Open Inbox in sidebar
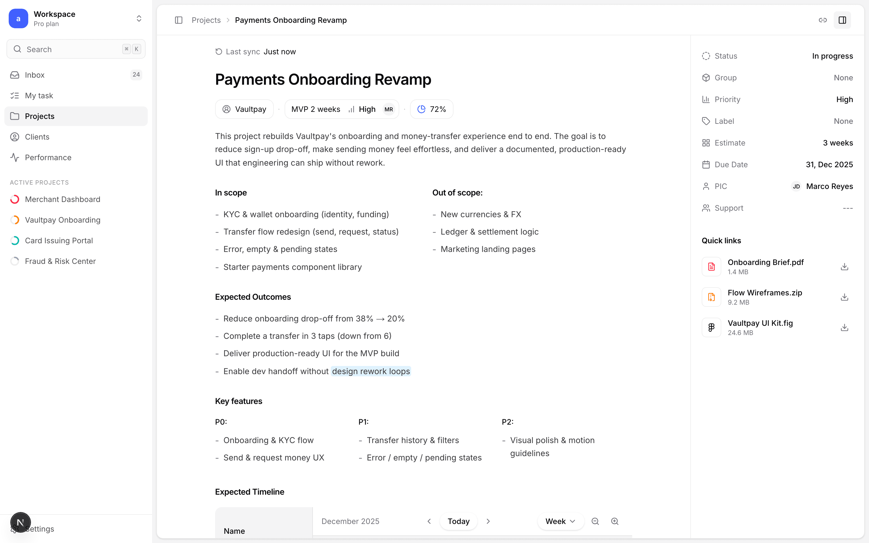 [76, 75]
